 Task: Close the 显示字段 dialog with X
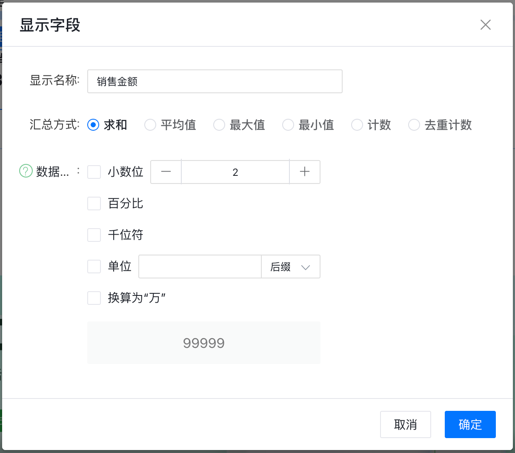(x=485, y=25)
